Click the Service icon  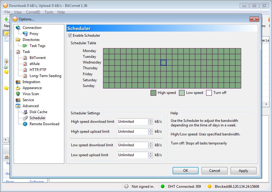pyautogui.click(x=18, y=100)
